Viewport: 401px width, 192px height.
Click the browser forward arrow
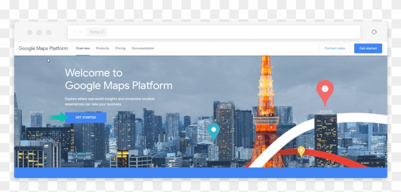[x=80, y=32]
